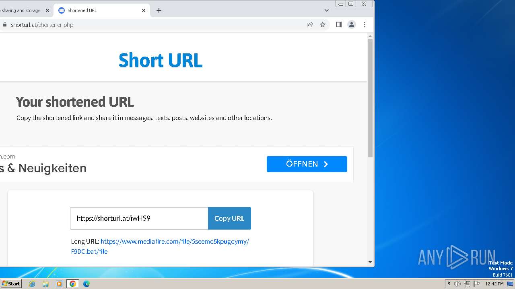
Task: Share this page icon in address bar
Action: point(310,24)
